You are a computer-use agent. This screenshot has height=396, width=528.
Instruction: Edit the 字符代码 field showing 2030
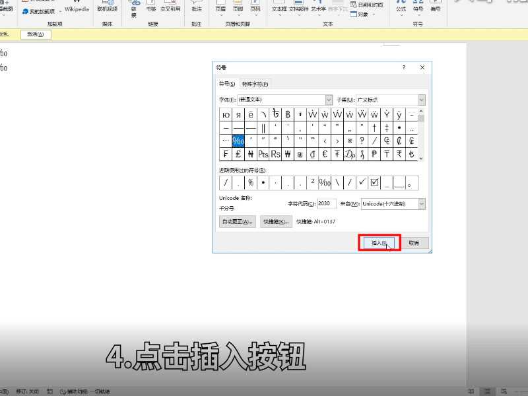coord(325,204)
